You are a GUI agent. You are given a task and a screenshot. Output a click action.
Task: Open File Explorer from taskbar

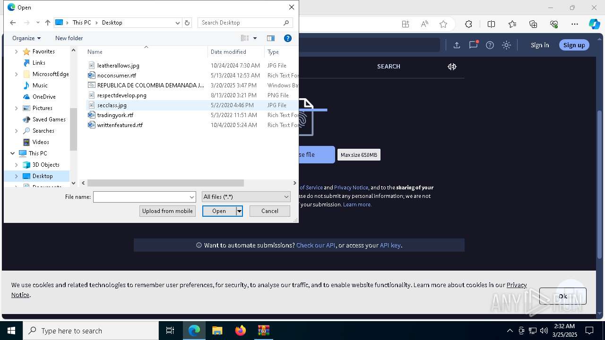[217, 331]
